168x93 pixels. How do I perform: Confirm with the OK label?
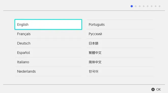point(159,89)
